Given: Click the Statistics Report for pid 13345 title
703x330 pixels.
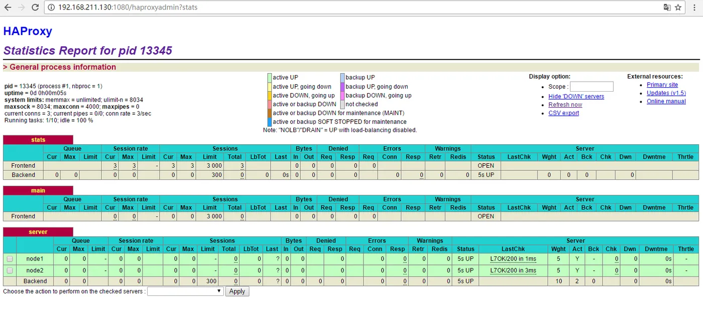Looking at the screenshot, I should tap(88, 51).
